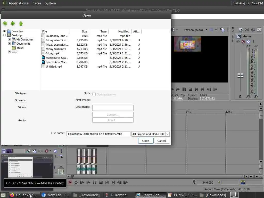Step to next frame in preview
Image resolution: width=264 pixels, height=198 pixels.
215,89
